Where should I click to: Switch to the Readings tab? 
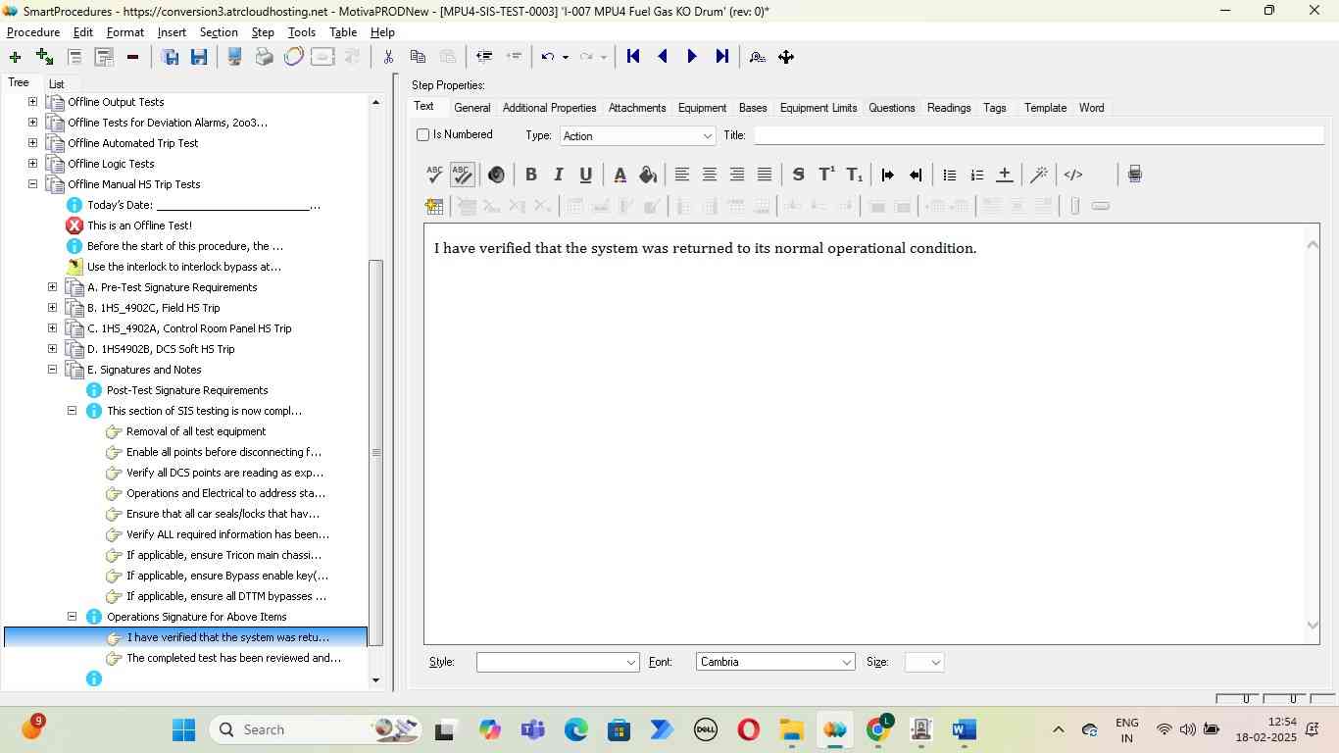pyautogui.click(x=949, y=108)
